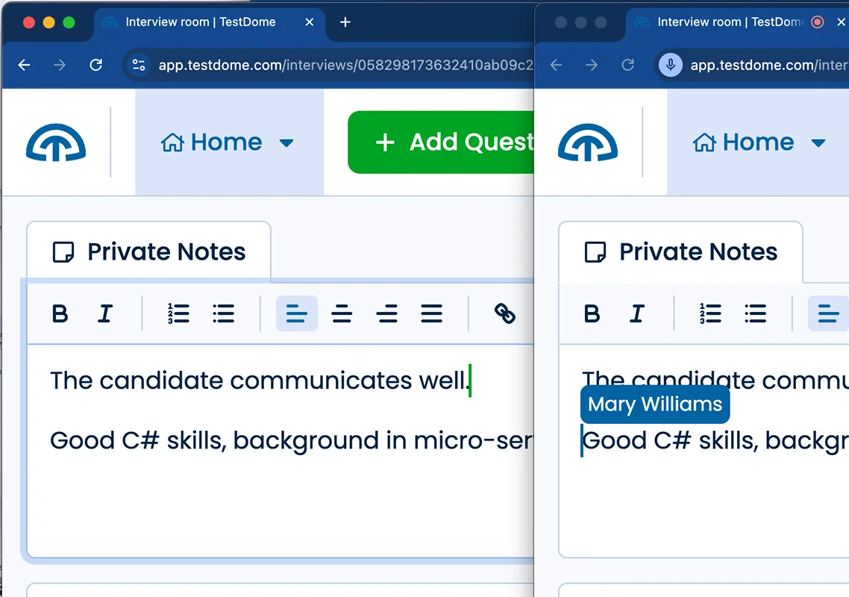849x597 pixels.
Task: Create a bulleted list
Action: (x=224, y=313)
